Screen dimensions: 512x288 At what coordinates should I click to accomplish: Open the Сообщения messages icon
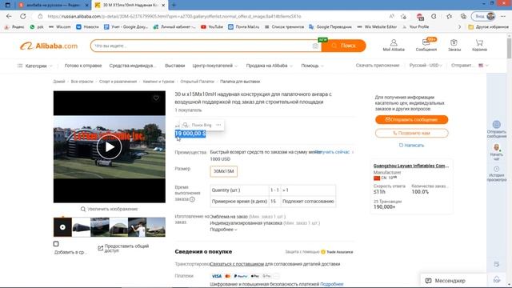[426, 45]
